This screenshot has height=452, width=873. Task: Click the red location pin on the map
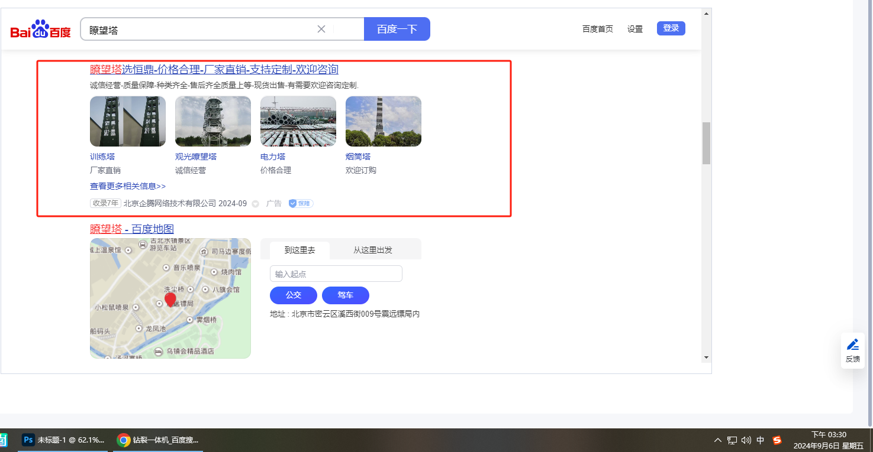coord(170,300)
